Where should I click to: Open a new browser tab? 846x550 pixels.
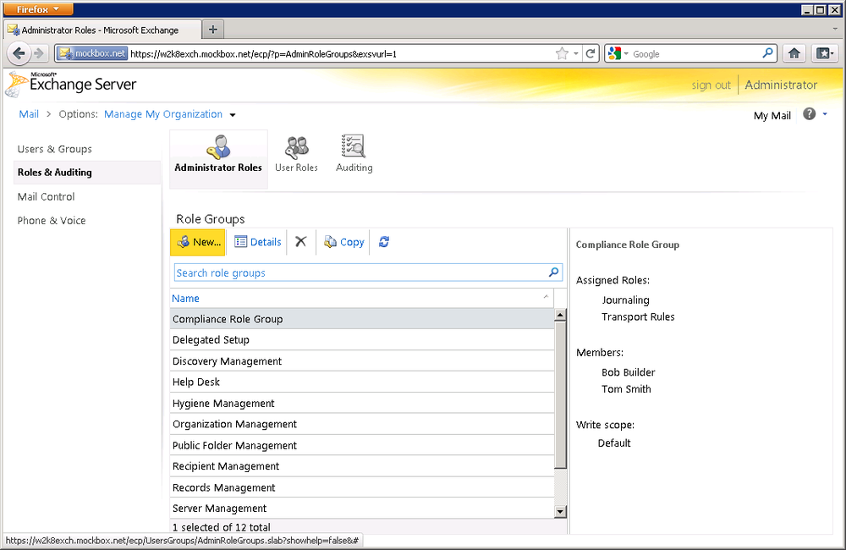tap(212, 29)
